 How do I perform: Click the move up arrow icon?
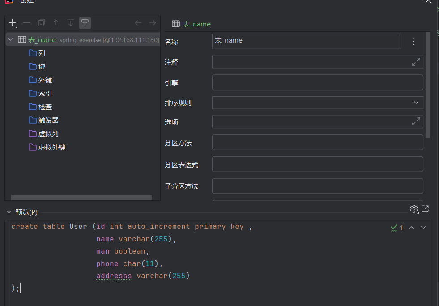[x=56, y=23]
